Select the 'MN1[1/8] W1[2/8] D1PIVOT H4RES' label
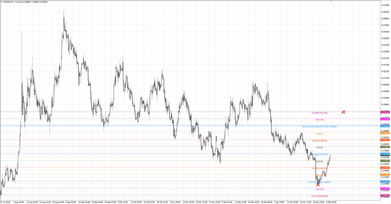 tap(319, 127)
